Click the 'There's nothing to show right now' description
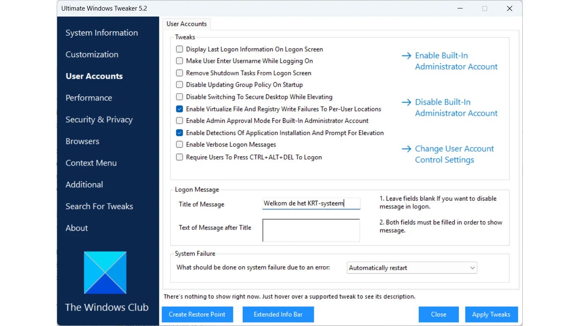Image resolution: width=579 pixels, height=326 pixels. (x=289, y=297)
